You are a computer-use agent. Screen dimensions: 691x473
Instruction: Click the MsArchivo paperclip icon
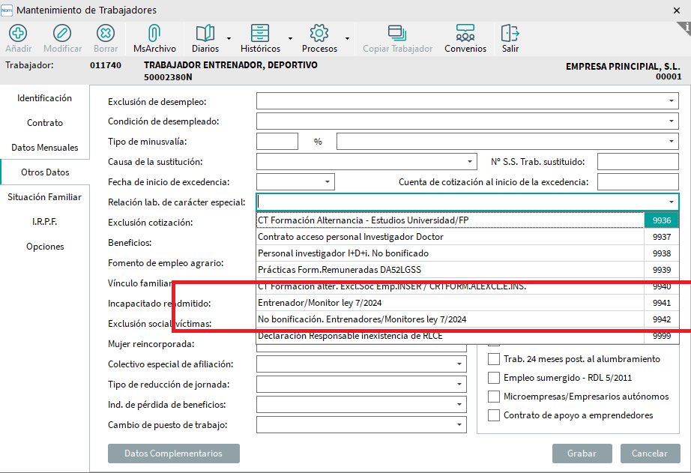pos(154,34)
